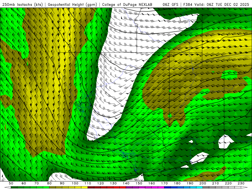The width and height of the screenshot is (252, 189).
Task: Click the white left arrow end of colorbar
Action: 8,187
